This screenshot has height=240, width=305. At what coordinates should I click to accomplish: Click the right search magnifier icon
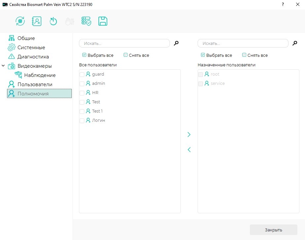(295, 43)
